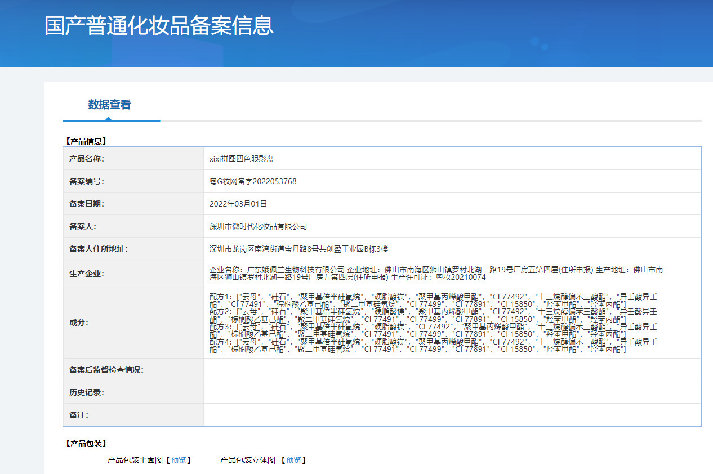The image size is (713, 474).
Task: Click the 成分 row label
Action: pyautogui.click(x=78, y=323)
